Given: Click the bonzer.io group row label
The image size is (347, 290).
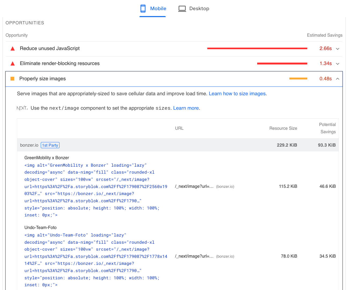Looking at the screenshot, I should (29, 145).
